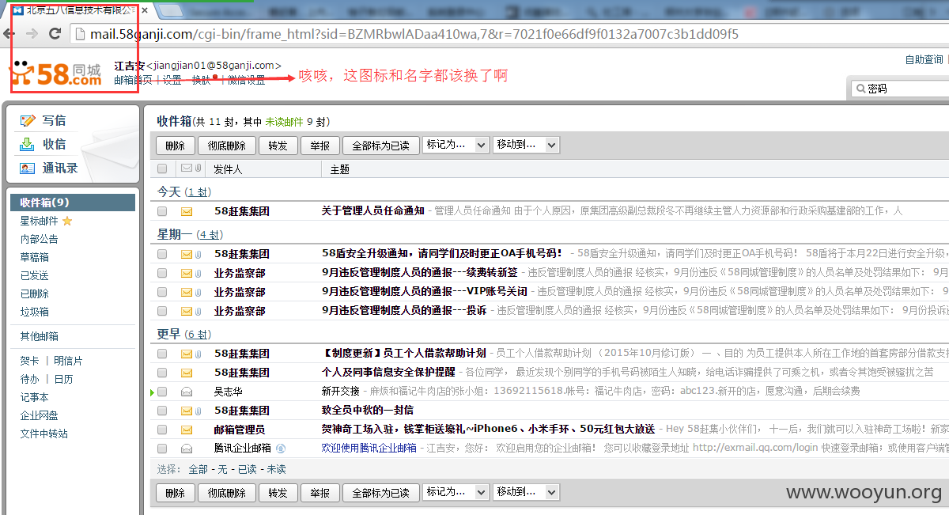Tick the checkbox for the 投诉 通报 mail
The image size is (949, 515).
tap(162, 311)
